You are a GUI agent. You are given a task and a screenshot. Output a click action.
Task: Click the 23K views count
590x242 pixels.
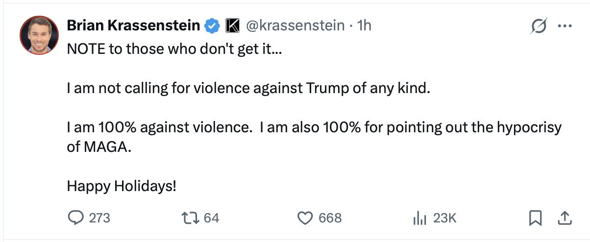[x=445, y=218]
